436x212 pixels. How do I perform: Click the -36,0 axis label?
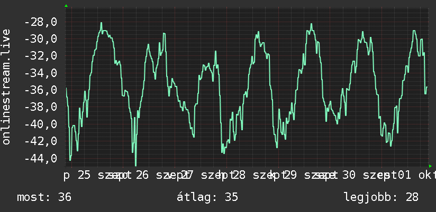[41, 90]
